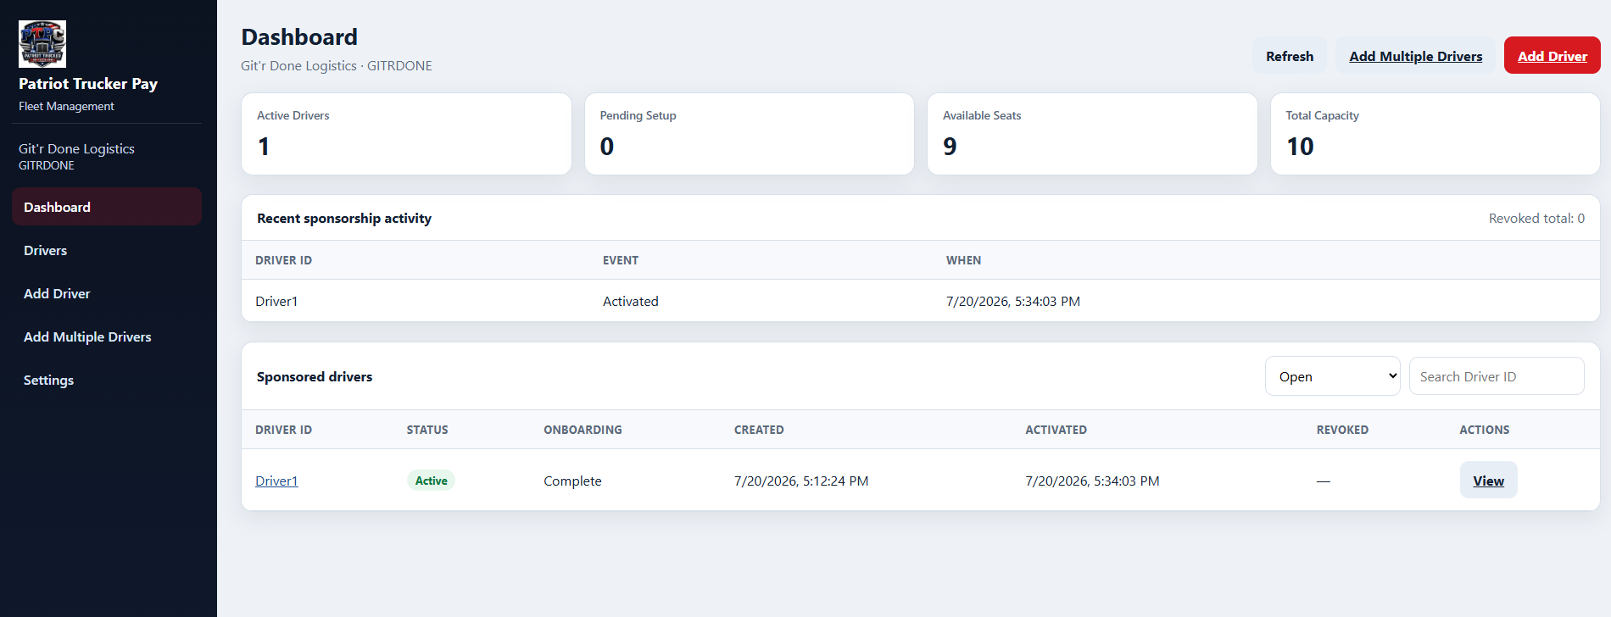This screenshot has width=1611, height=617.
Task: Click the Activated event cell
Action: tap(631, 301)
